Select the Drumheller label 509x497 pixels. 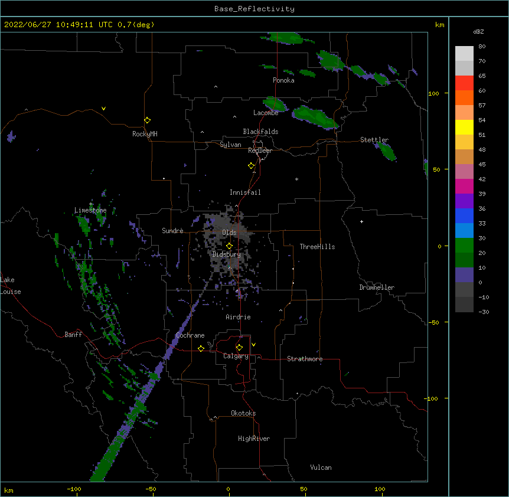[377, 287]
